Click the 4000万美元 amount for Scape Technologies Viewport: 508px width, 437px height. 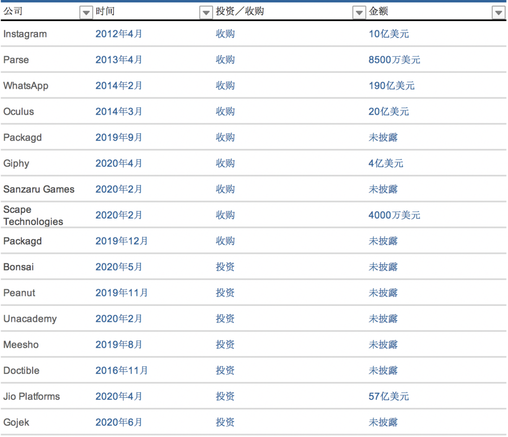click(395, 215)
